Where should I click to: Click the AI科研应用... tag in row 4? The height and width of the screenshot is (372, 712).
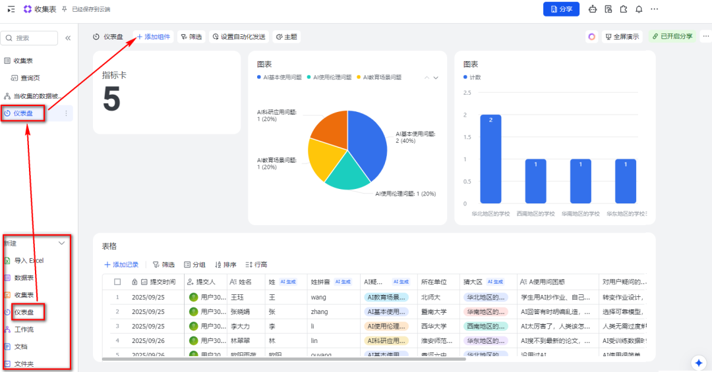[x=386, y=340]
